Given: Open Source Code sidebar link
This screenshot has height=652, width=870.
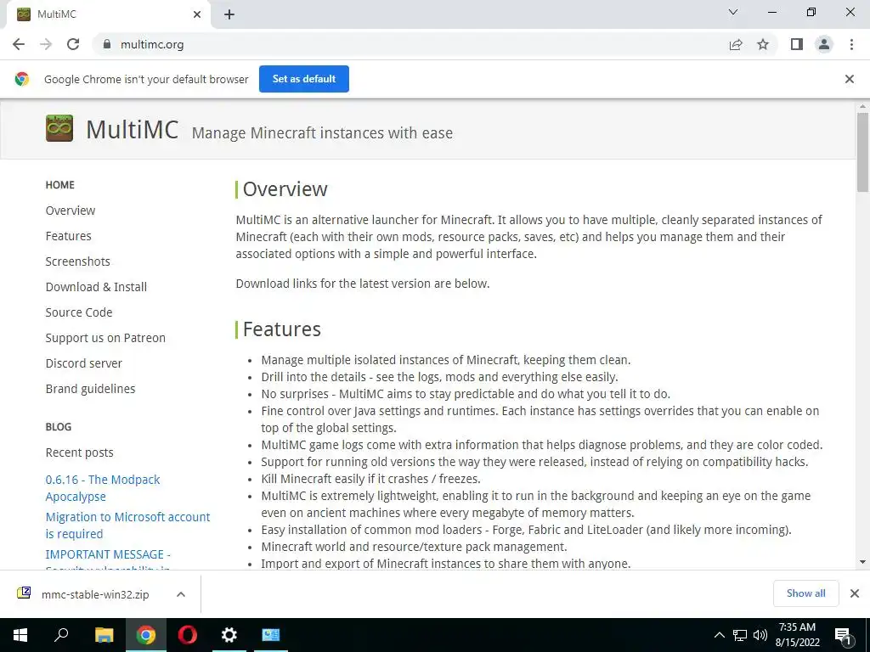Looking at the screenshot, I should coord(79,312).
